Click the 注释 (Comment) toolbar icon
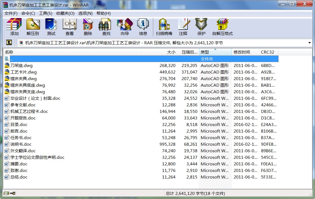 coord(184,24)
